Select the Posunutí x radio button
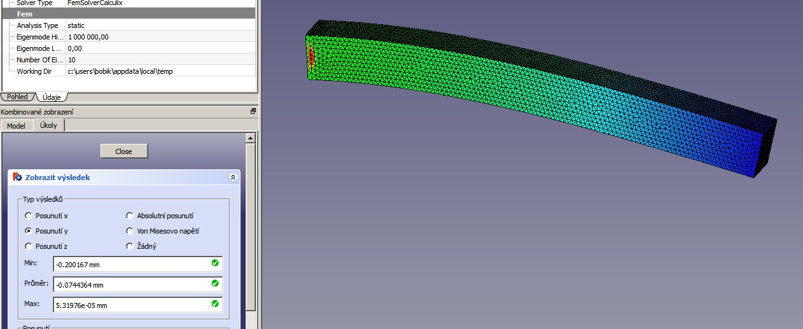The image size is (803, 329). (29, 216)
